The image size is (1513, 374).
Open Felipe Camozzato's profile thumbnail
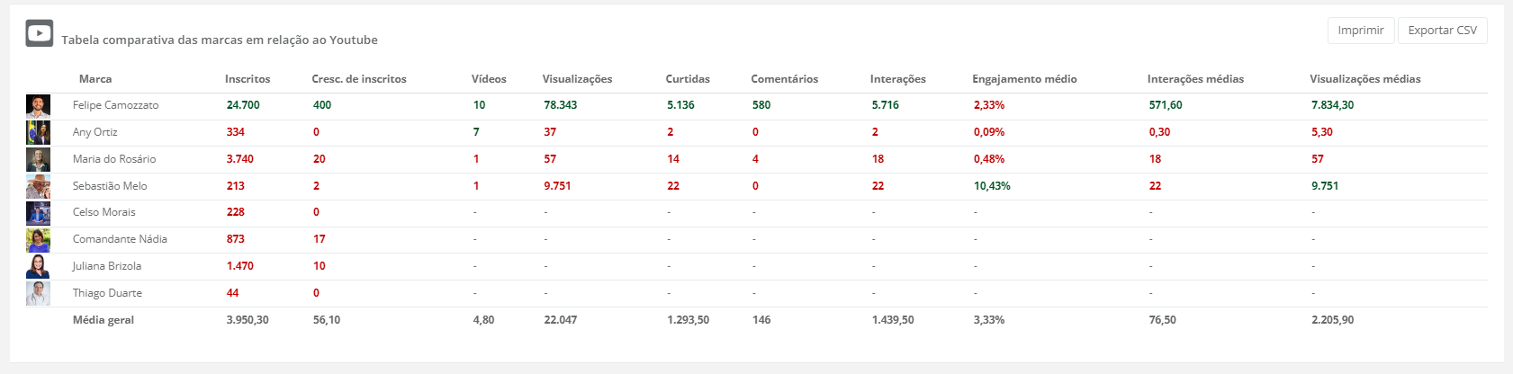[x=38, y=106]
